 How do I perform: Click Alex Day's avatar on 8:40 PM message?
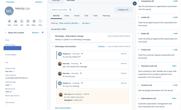[x=60, y=64]
